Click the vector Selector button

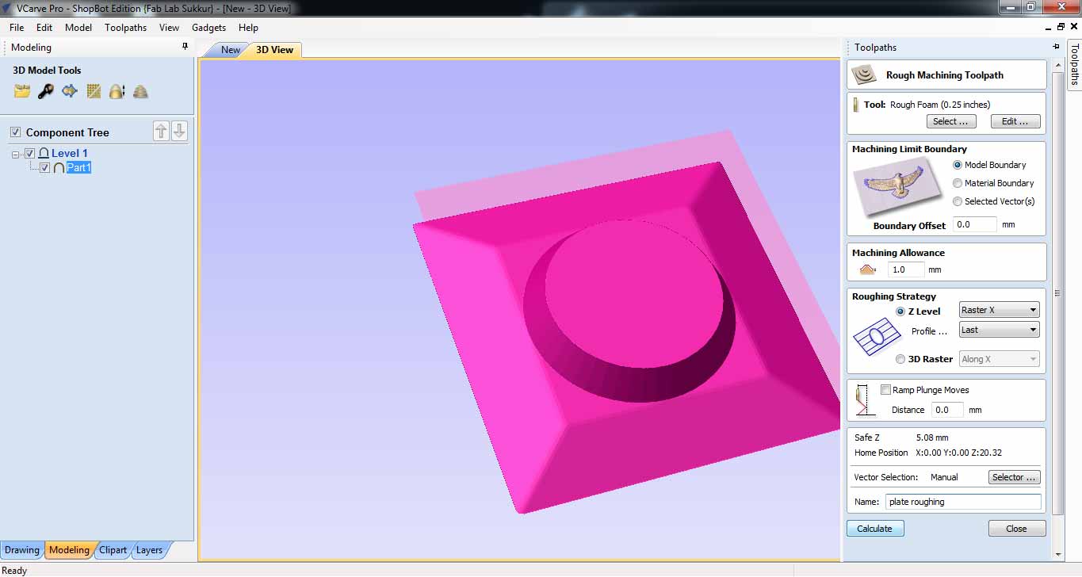point(1014,477)
